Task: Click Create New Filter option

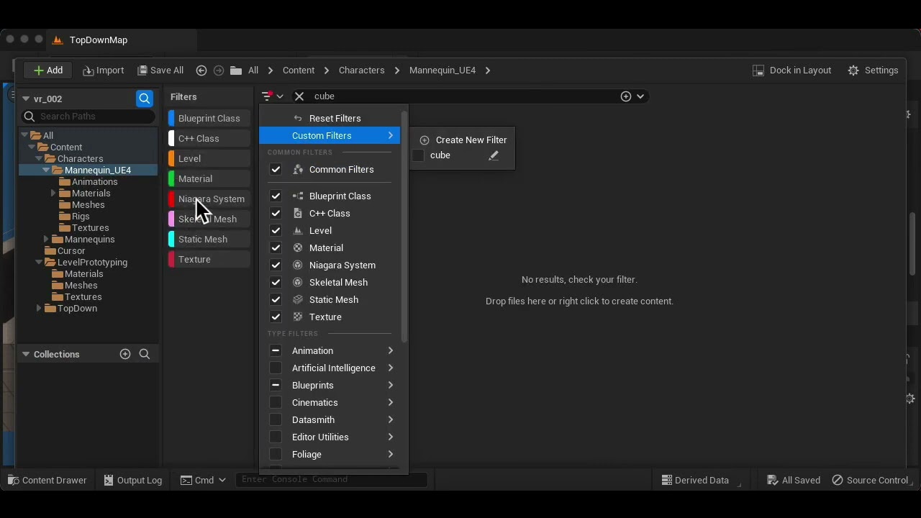Action: click(463, 140)
